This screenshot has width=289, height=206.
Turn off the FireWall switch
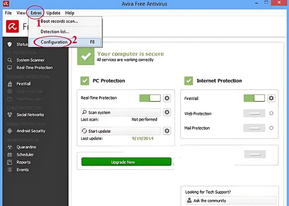pos(254,98)
